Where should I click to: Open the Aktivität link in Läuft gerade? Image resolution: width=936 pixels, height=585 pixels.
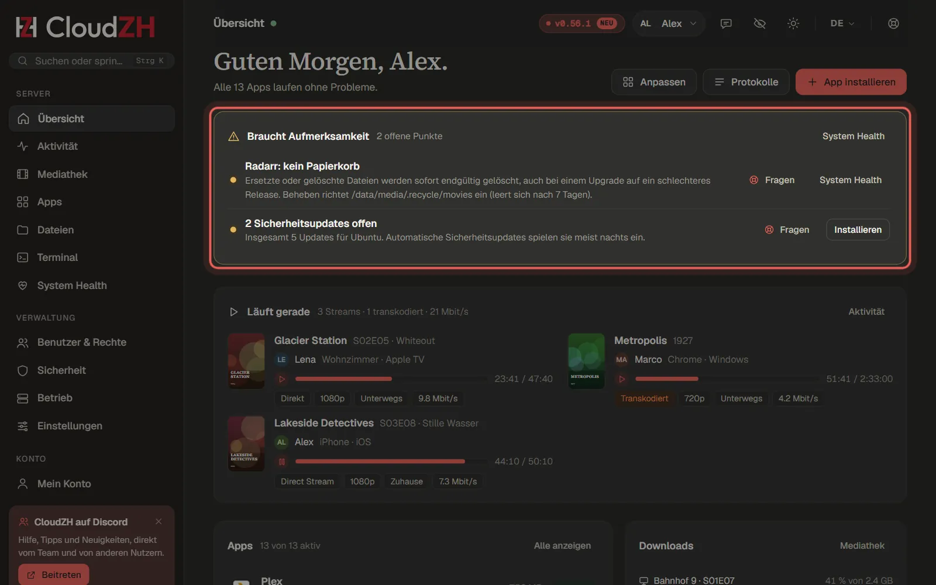866,312
